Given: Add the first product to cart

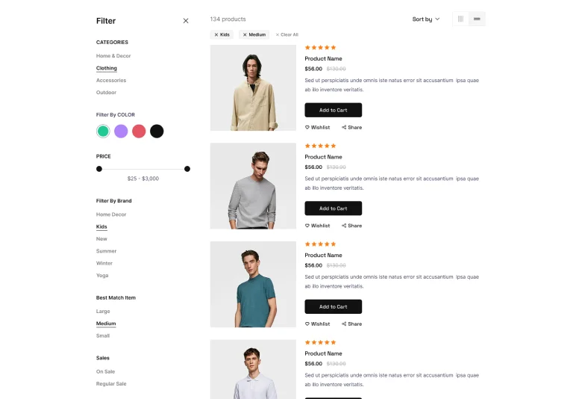Looking at the screenshot, I should point(333,110).
